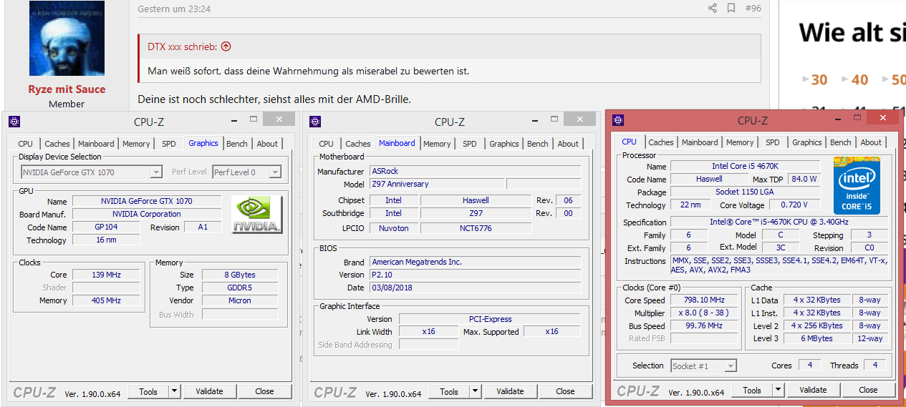Open Mainboard tab in CPU window
This screenshot has height=407, width=906.
pos(700,142)
